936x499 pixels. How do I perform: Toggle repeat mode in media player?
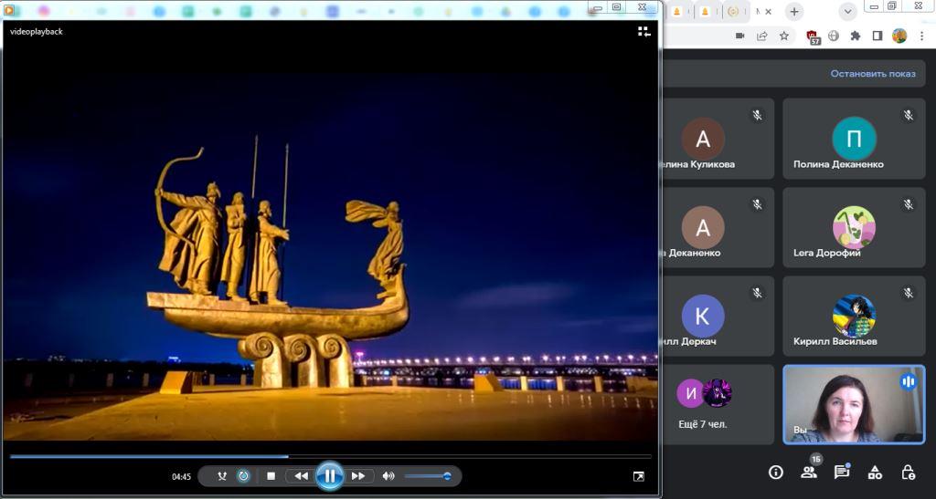(x=243, y=476)
